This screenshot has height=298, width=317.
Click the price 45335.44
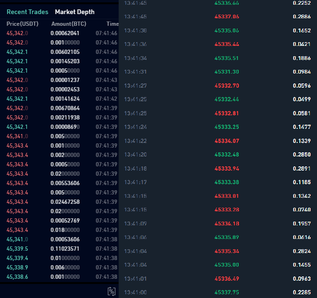pyautogui.click(x=226, y=44)
